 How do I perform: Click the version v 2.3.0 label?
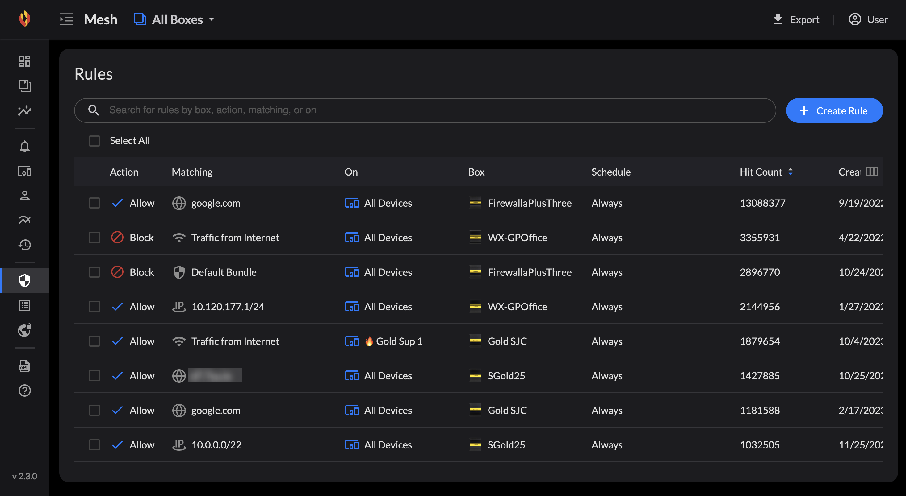25,476
